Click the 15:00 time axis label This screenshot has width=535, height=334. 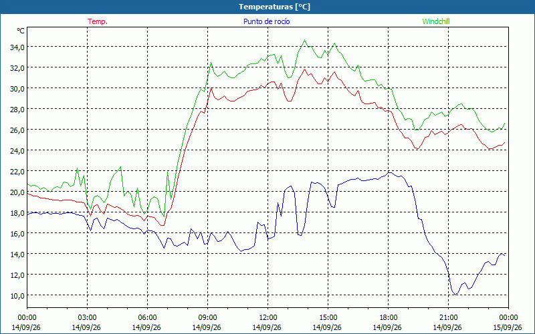point(328,318)
